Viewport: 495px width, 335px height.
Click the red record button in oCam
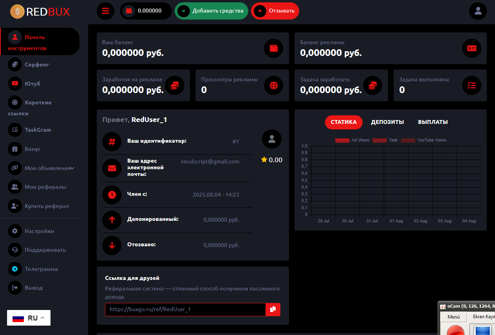pos(455,331)
